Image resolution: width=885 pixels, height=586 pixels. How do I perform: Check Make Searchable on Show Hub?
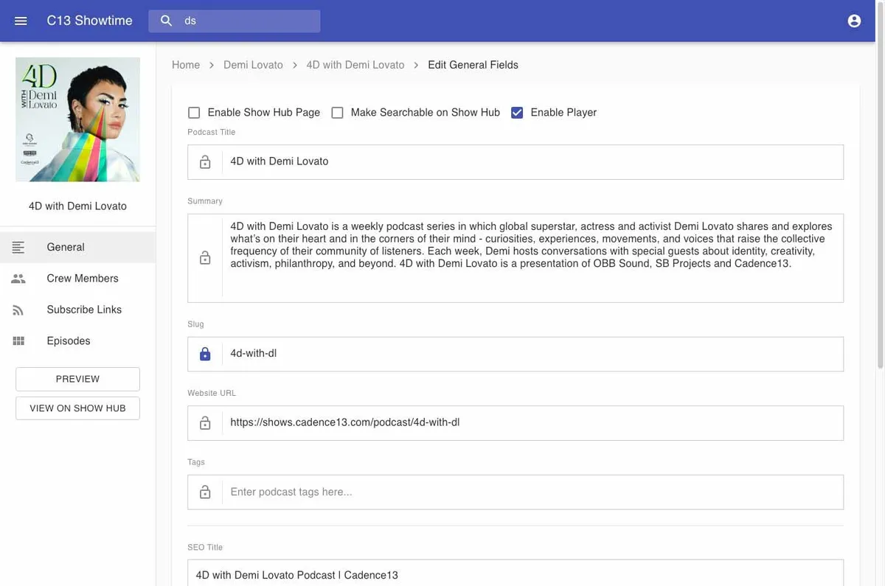[x=337, y=113]
